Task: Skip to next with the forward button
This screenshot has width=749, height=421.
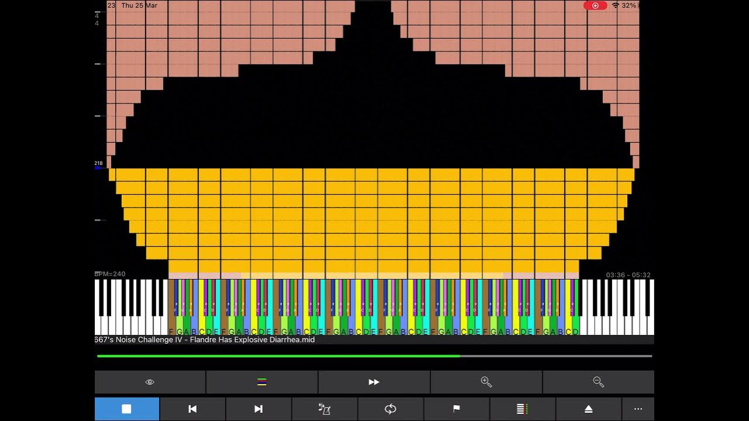Action: [x=259, y=409]
